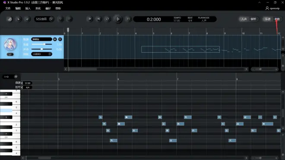Screen dimensions: 285x160
Task: Click the 4/4 time signature marker
Action: pos(28,88)
